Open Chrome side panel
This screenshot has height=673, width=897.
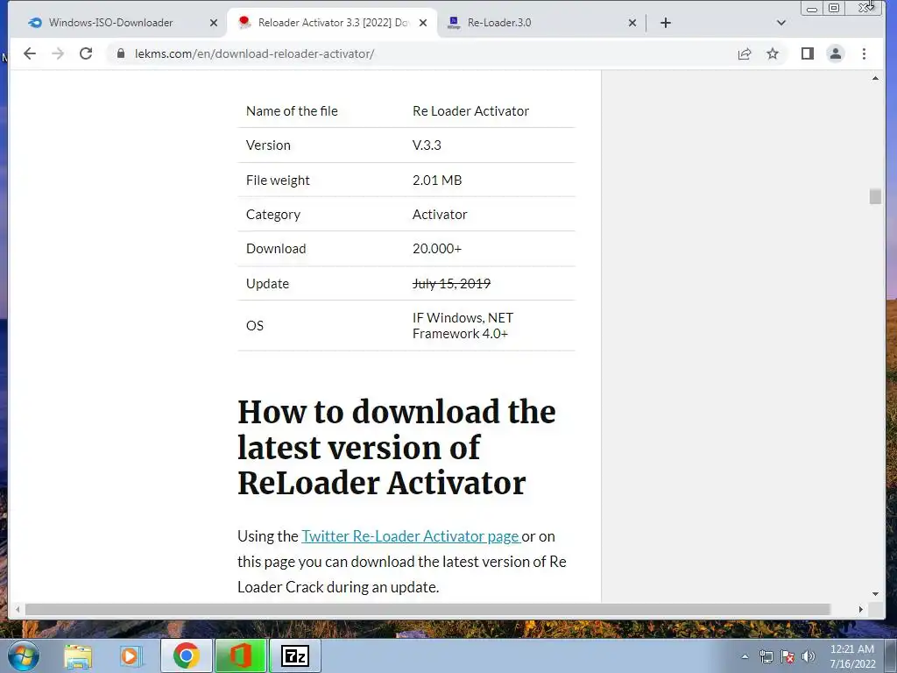[807, 53]
